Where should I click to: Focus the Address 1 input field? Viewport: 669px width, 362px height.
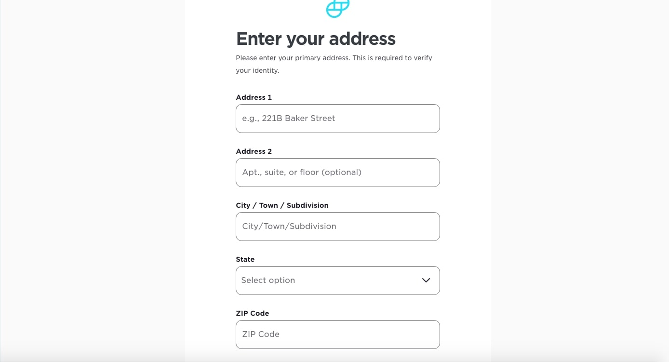tap(337, 119)
